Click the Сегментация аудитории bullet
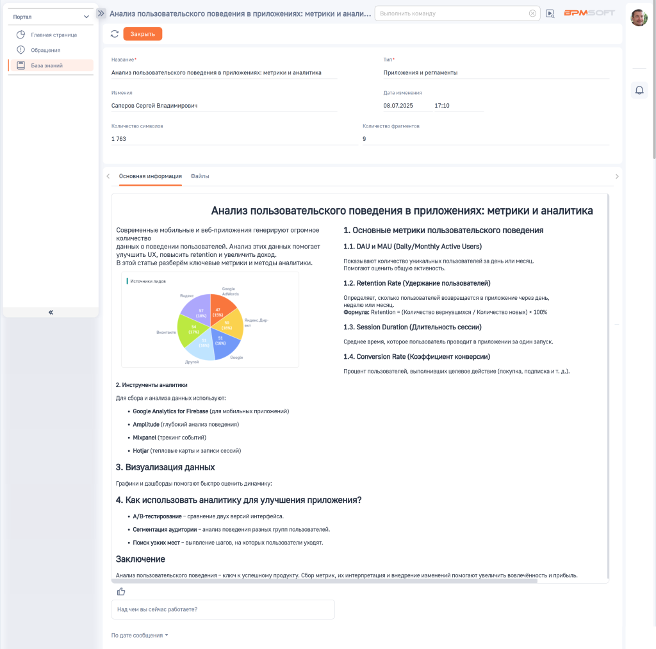656x649 pixels. point(231,529)
